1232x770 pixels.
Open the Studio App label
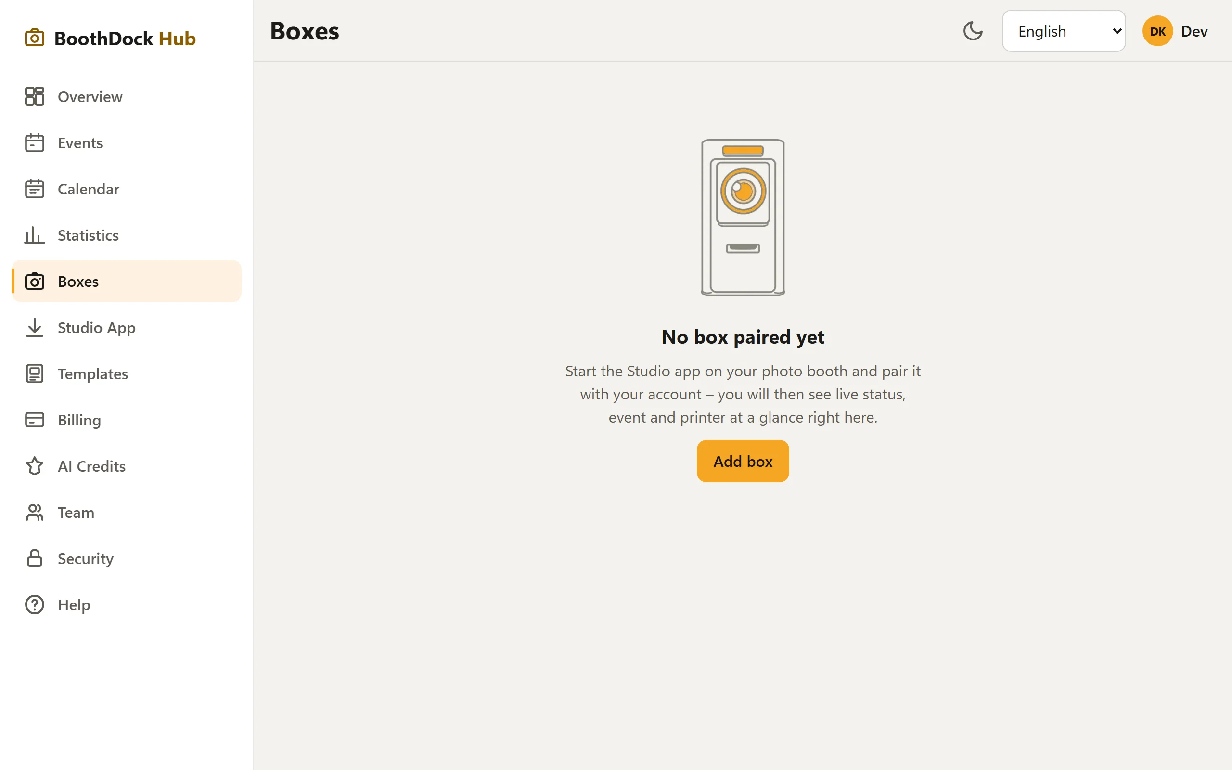click(96, 328)
